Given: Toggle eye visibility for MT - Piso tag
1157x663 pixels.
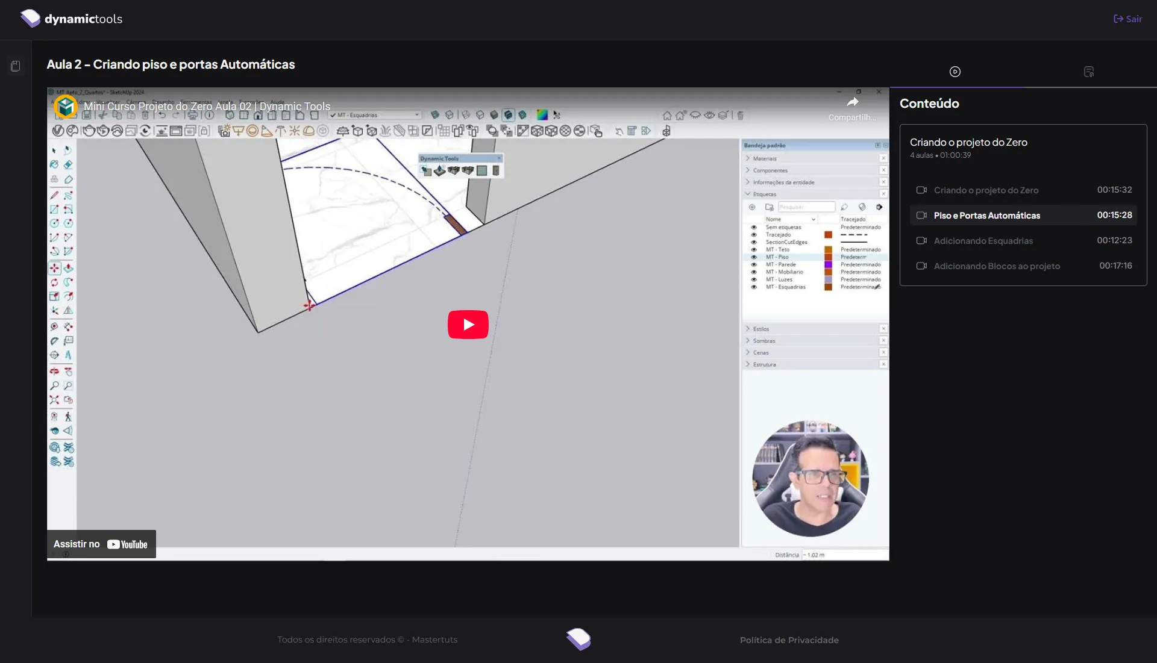Looking at the screenshot, I should (753, 257).
